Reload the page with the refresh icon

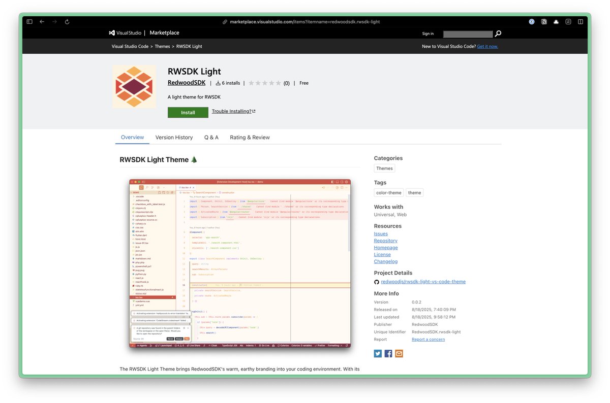(x=67, y=22)
